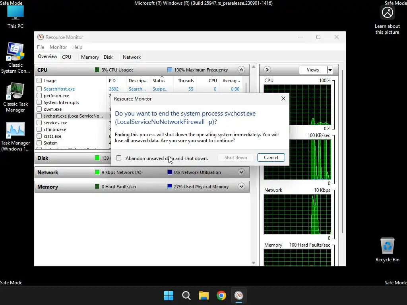This screenshot has height=305, width=407.
Task: Check the System process checkbox
Action: click(x=39, y=143)
